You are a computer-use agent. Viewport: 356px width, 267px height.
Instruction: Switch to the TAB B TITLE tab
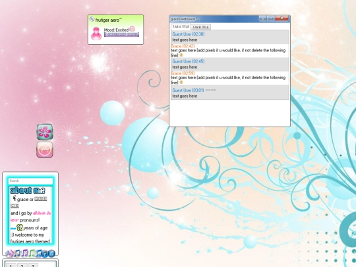(x=200, y=27)
